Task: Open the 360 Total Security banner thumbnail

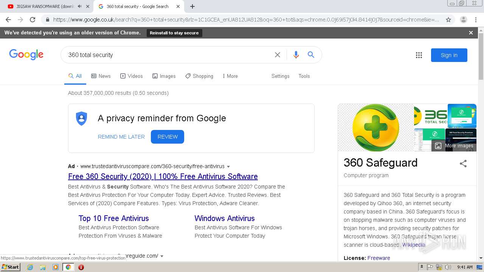Action: (x=431, y=116)
